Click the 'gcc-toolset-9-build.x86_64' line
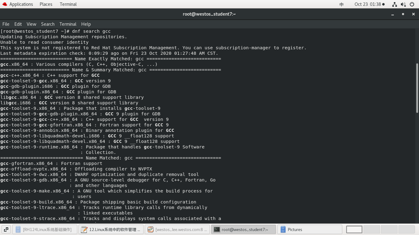Viewport: 419px width, 235px height. 98,202
